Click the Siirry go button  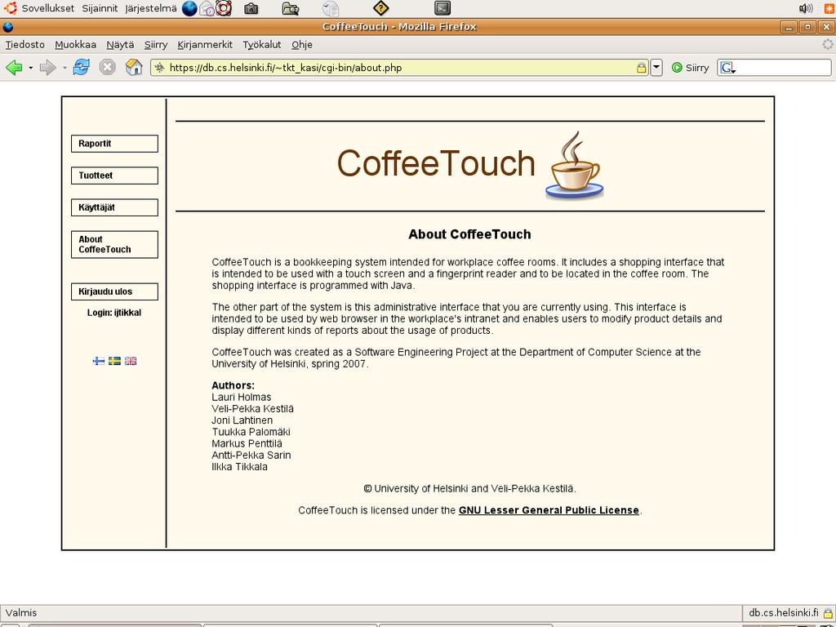(x=691, y=68)
